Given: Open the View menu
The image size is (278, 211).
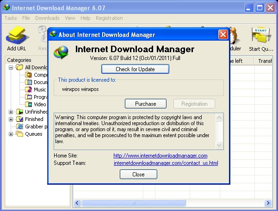Looking at the screenshot, I should pos(70,18).
